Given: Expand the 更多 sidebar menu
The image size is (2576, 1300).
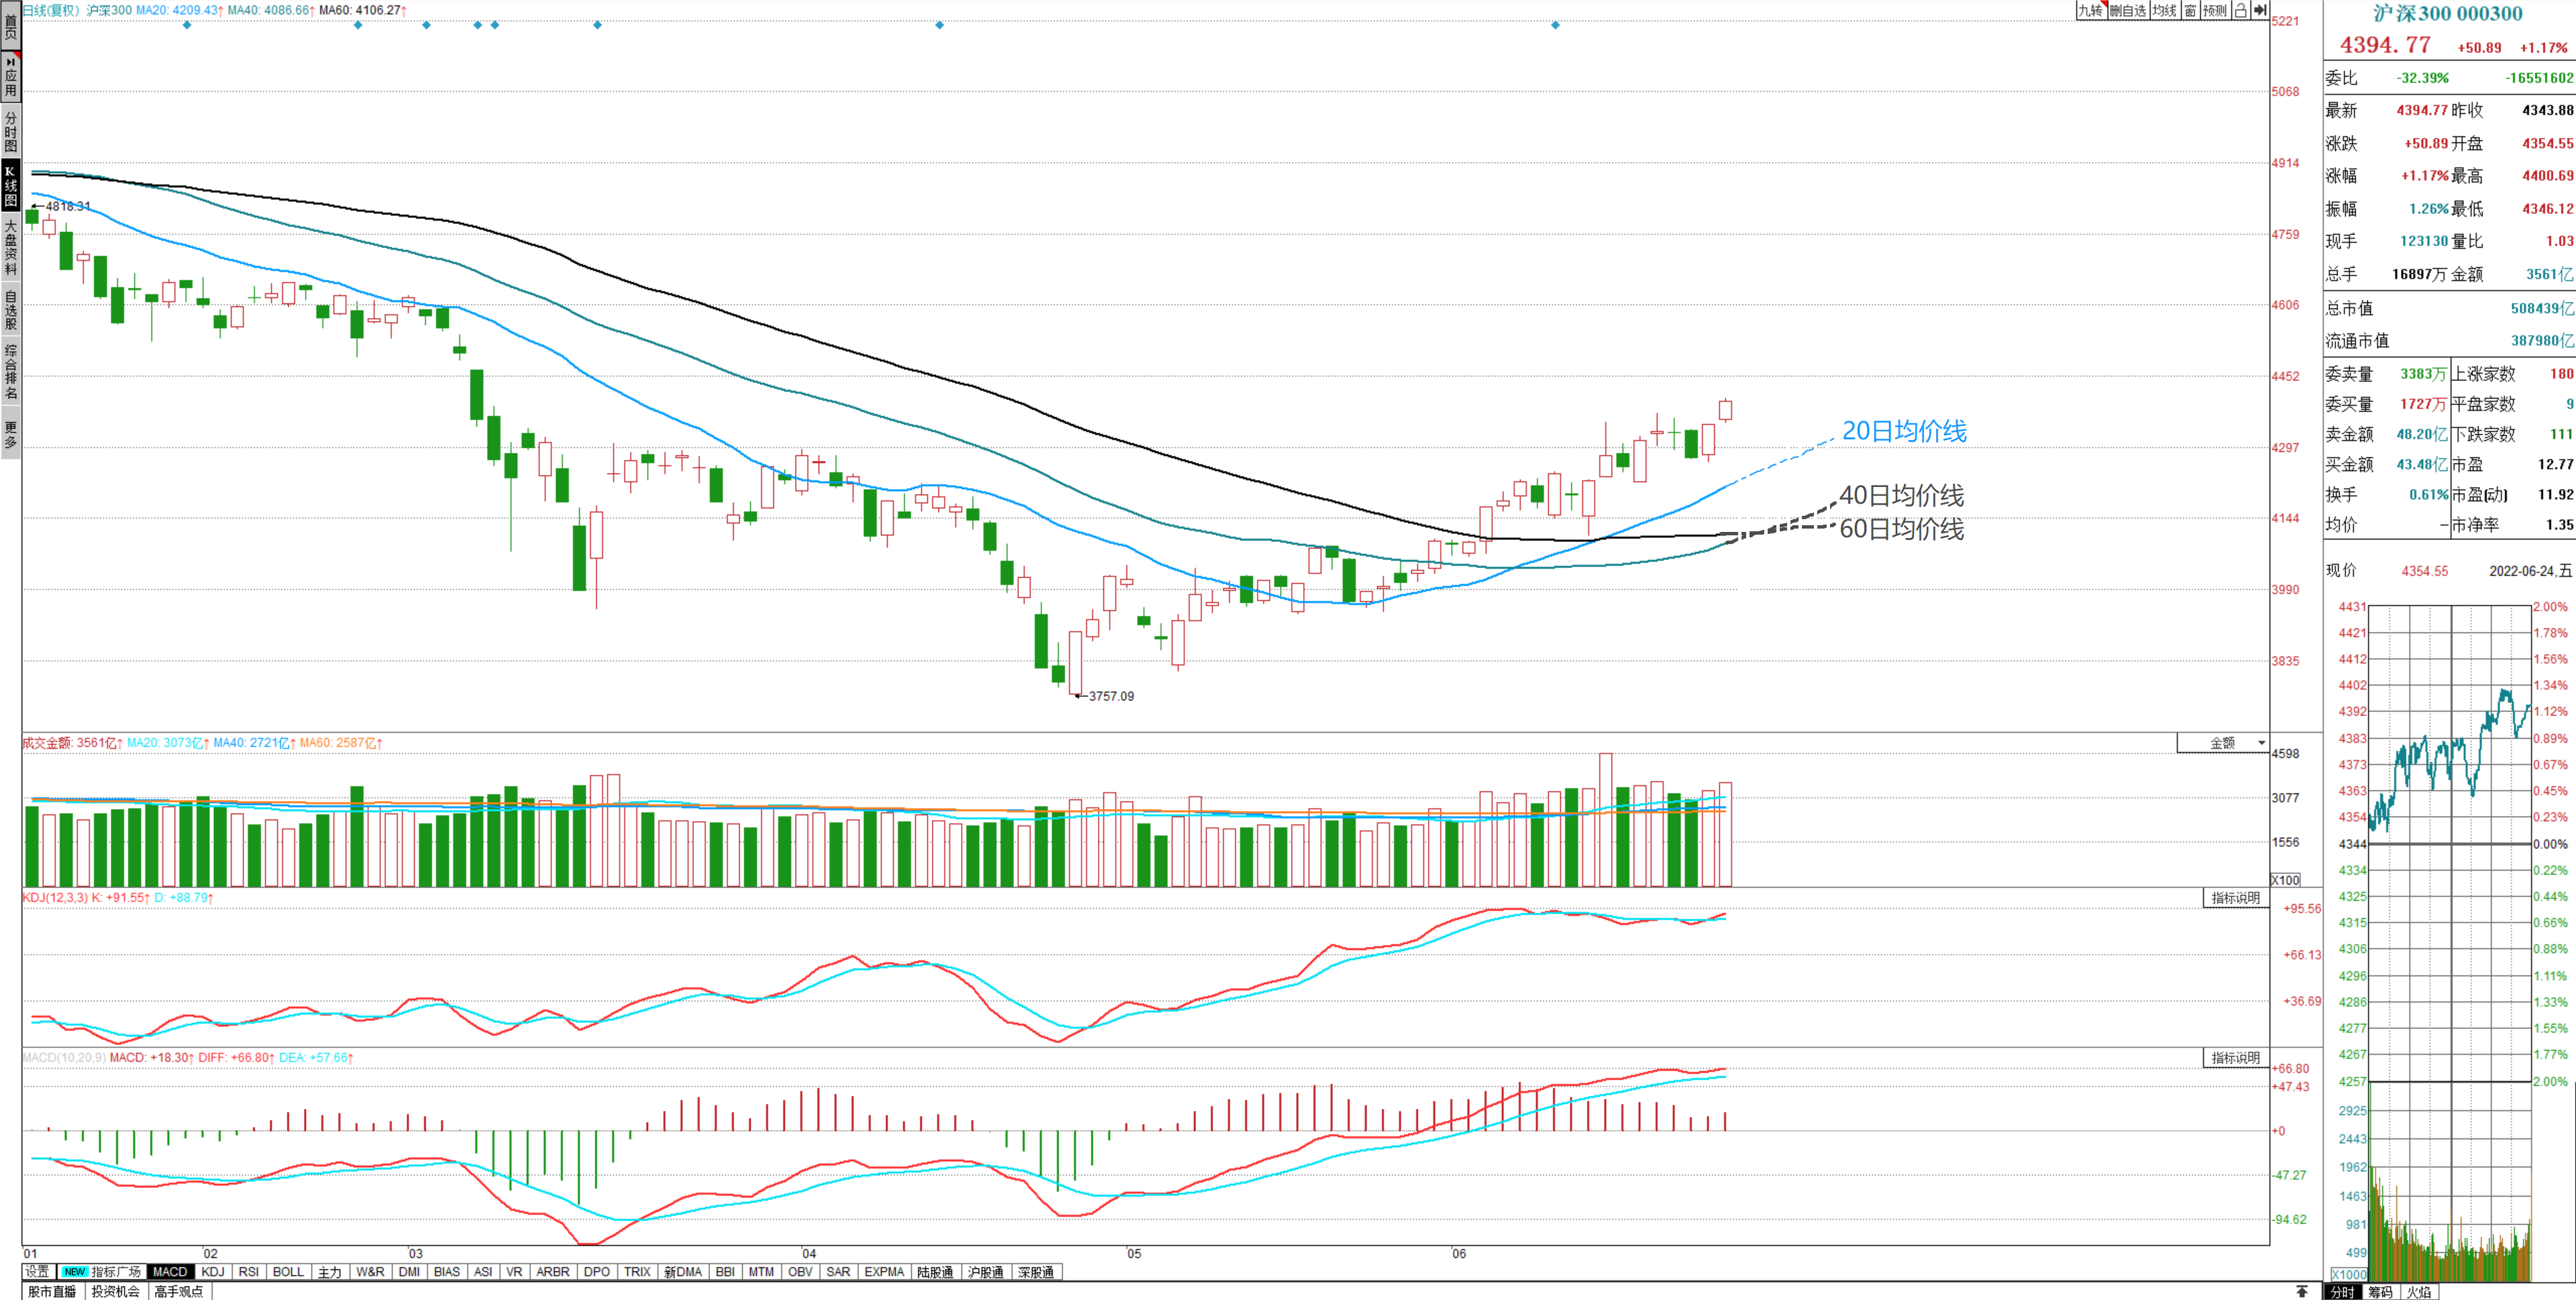Looking at the screenshot, I should (x=10, y=434).
